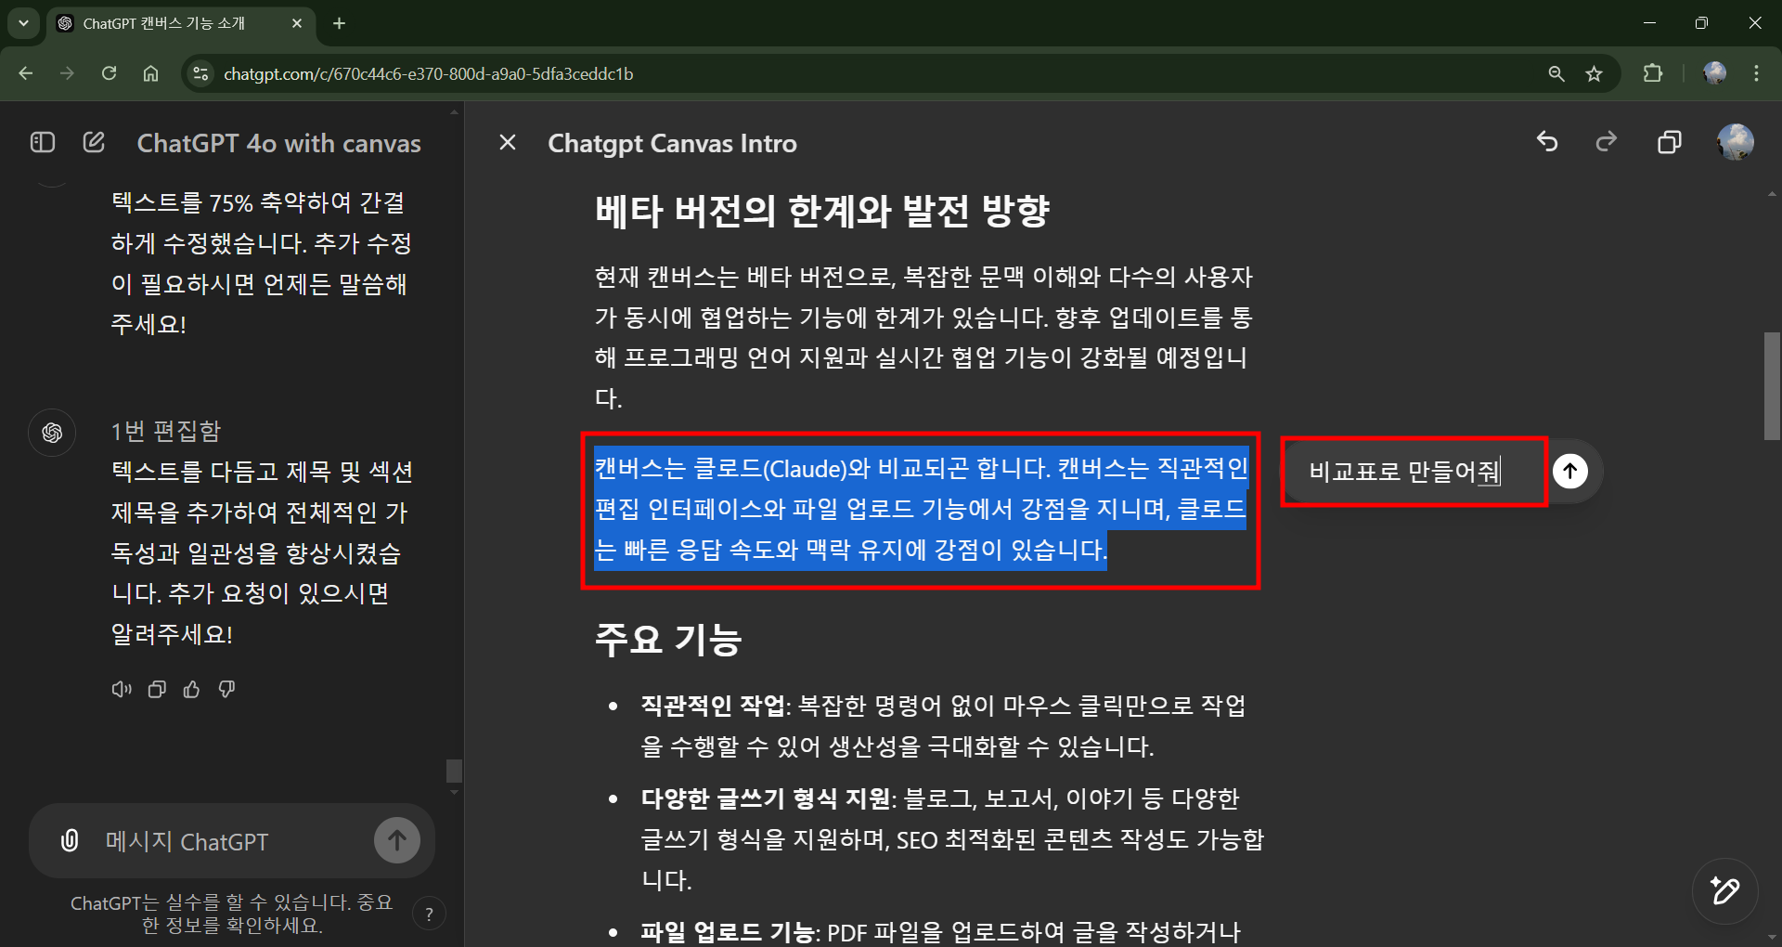View site information icon in address bar
The height and width of the screenshot is (947, 1782).
tap(200, 73)
